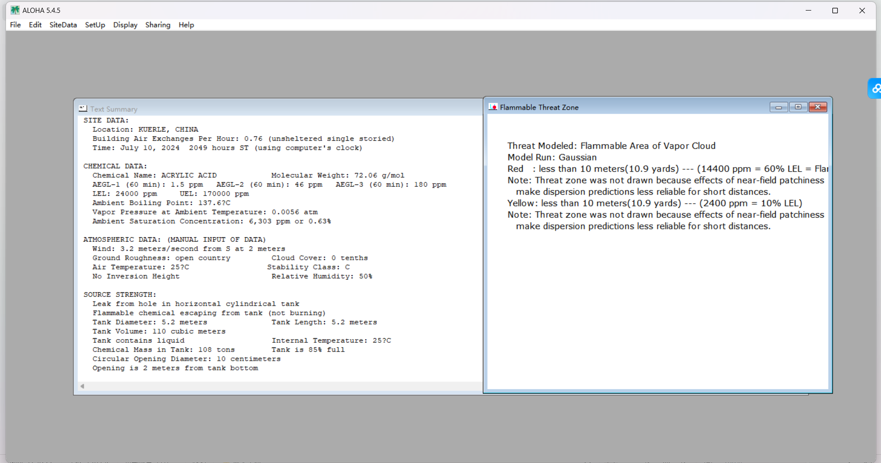
Task: Click 'Molecular Weight: 72.06 g/mol' text
Action: pyautogui.click(x=337, y=175)
